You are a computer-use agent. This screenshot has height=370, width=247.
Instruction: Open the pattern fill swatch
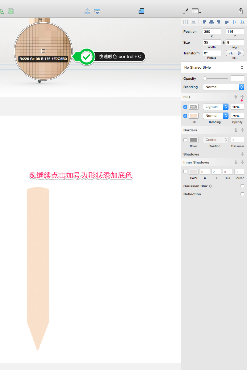(x=194, y=107)
